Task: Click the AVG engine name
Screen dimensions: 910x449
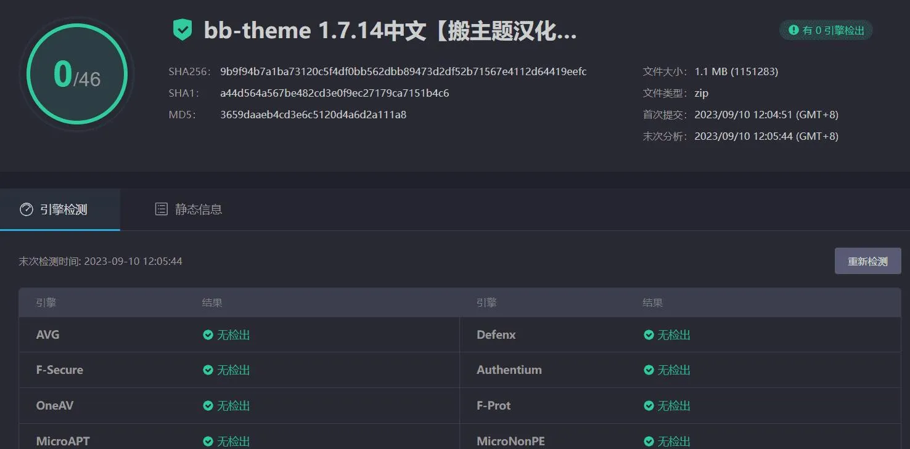Action: point(48,335)
